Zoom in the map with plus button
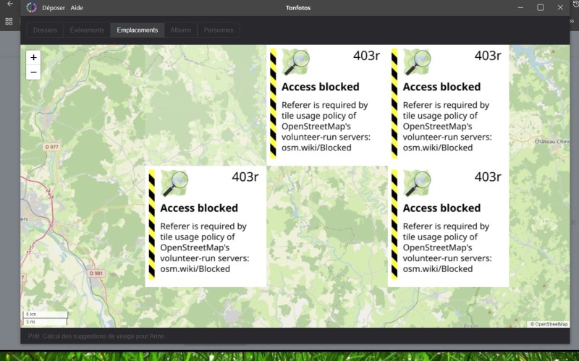Image resolution: width=579 pixels, height=361 pixels. [x=33, y=58]
